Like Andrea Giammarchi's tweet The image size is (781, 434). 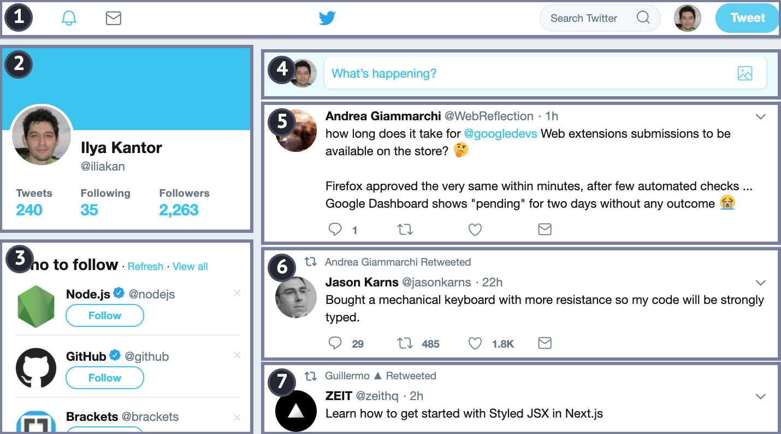[x=475, y=230]
